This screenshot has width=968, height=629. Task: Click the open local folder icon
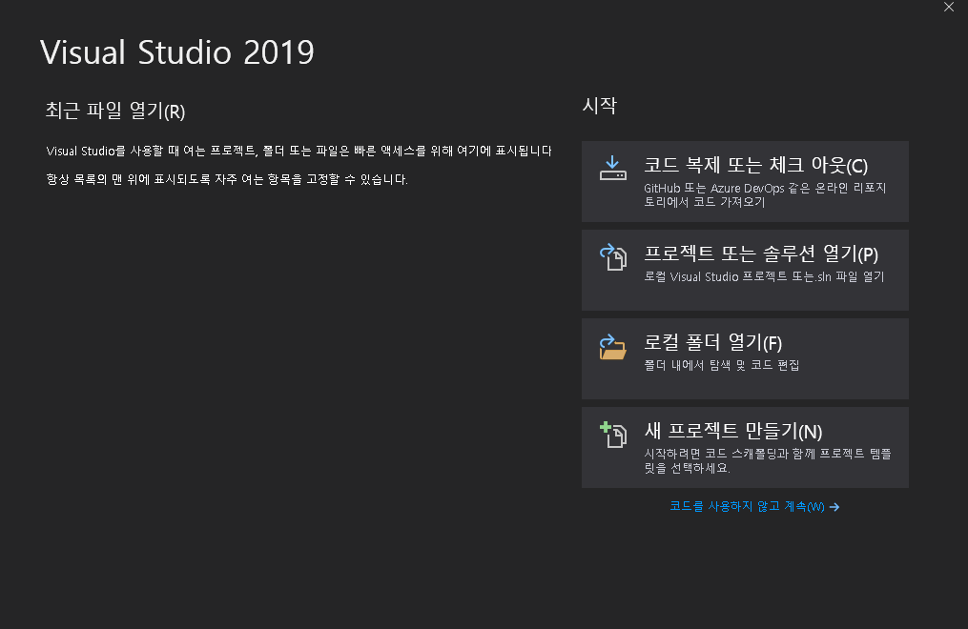(612, 347)
